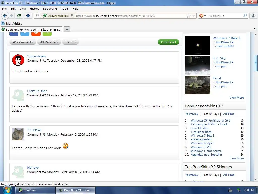
Task: Open the Home page icon
Action: 28,16
